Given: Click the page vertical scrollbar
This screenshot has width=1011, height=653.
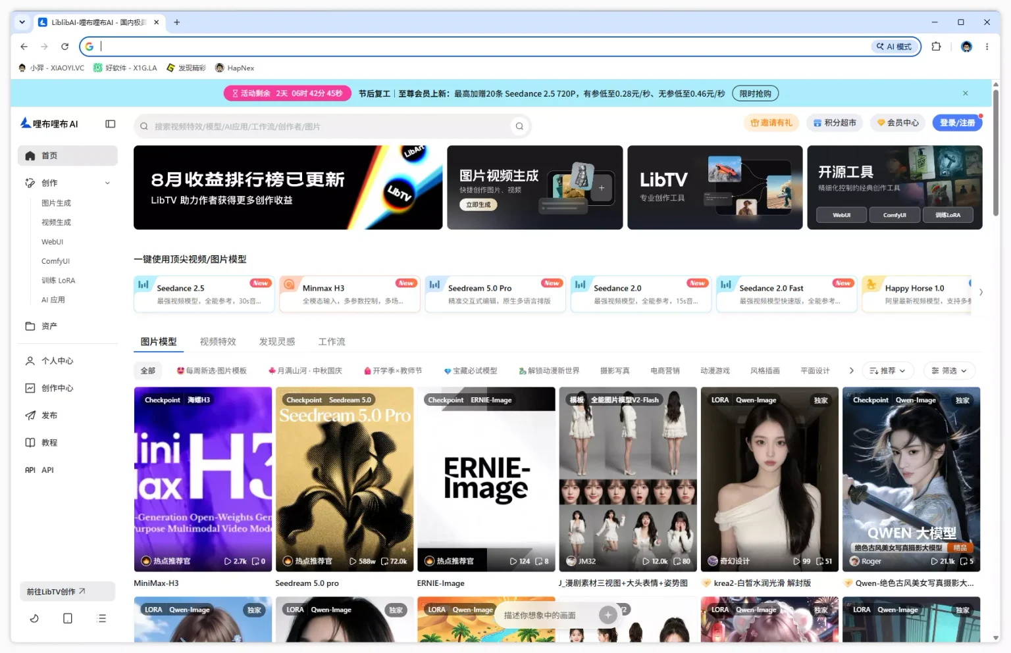Looking at the screenshot, I should click(x=995, y=153).
